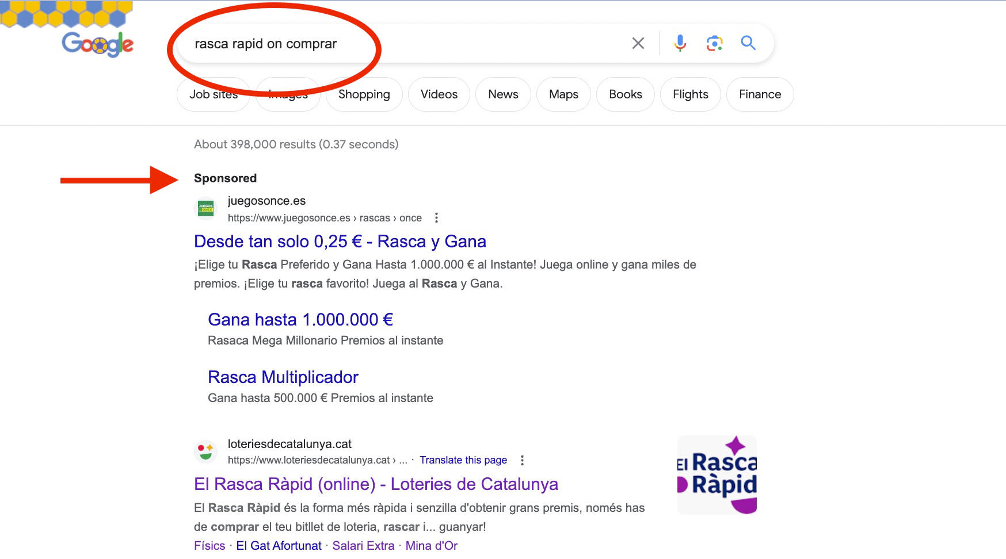Image resolution: width=1006 pixels, height=559 pixels.
Task: Switch to Finance results
Action: coord(760,94)
